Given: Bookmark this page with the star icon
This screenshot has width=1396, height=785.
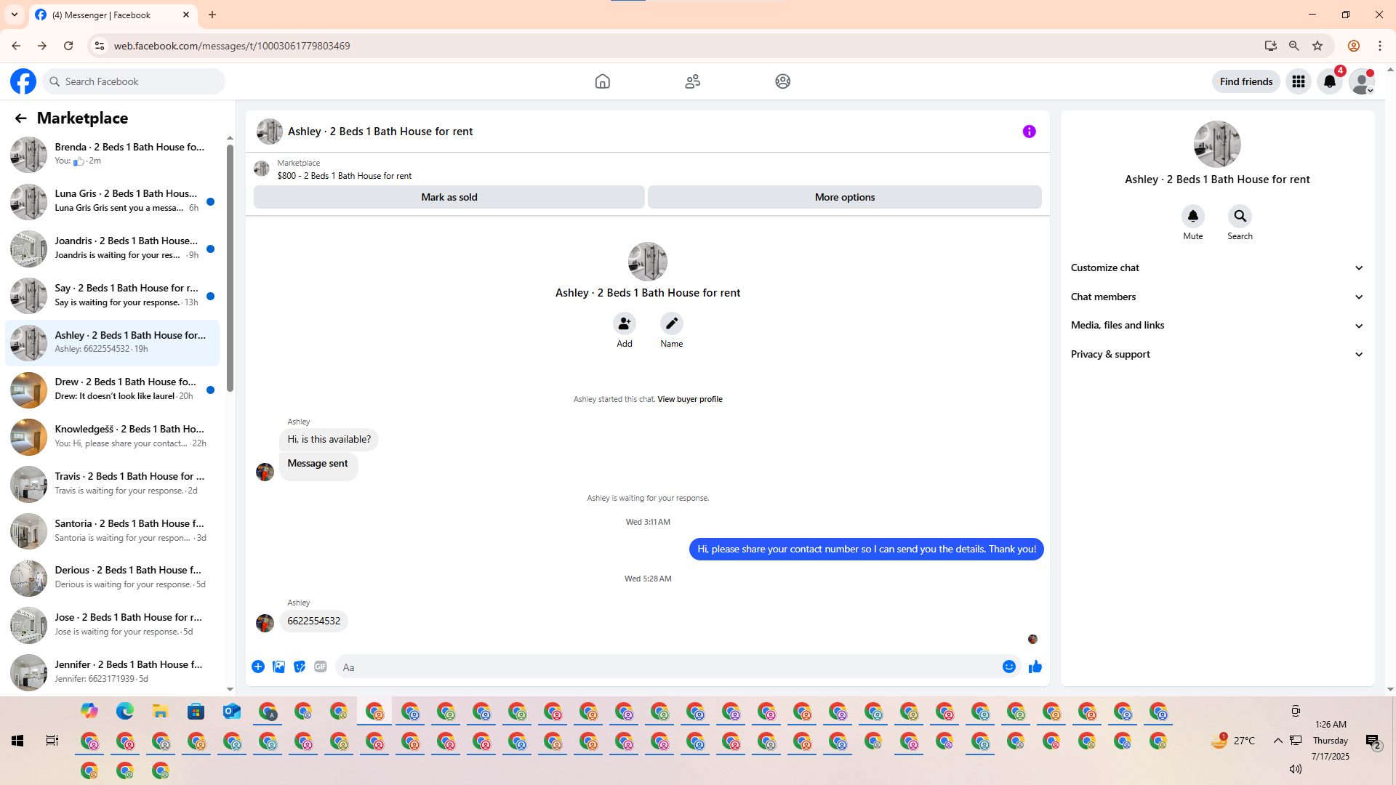Looking at the screenshot, I should tap(1317, 46).
